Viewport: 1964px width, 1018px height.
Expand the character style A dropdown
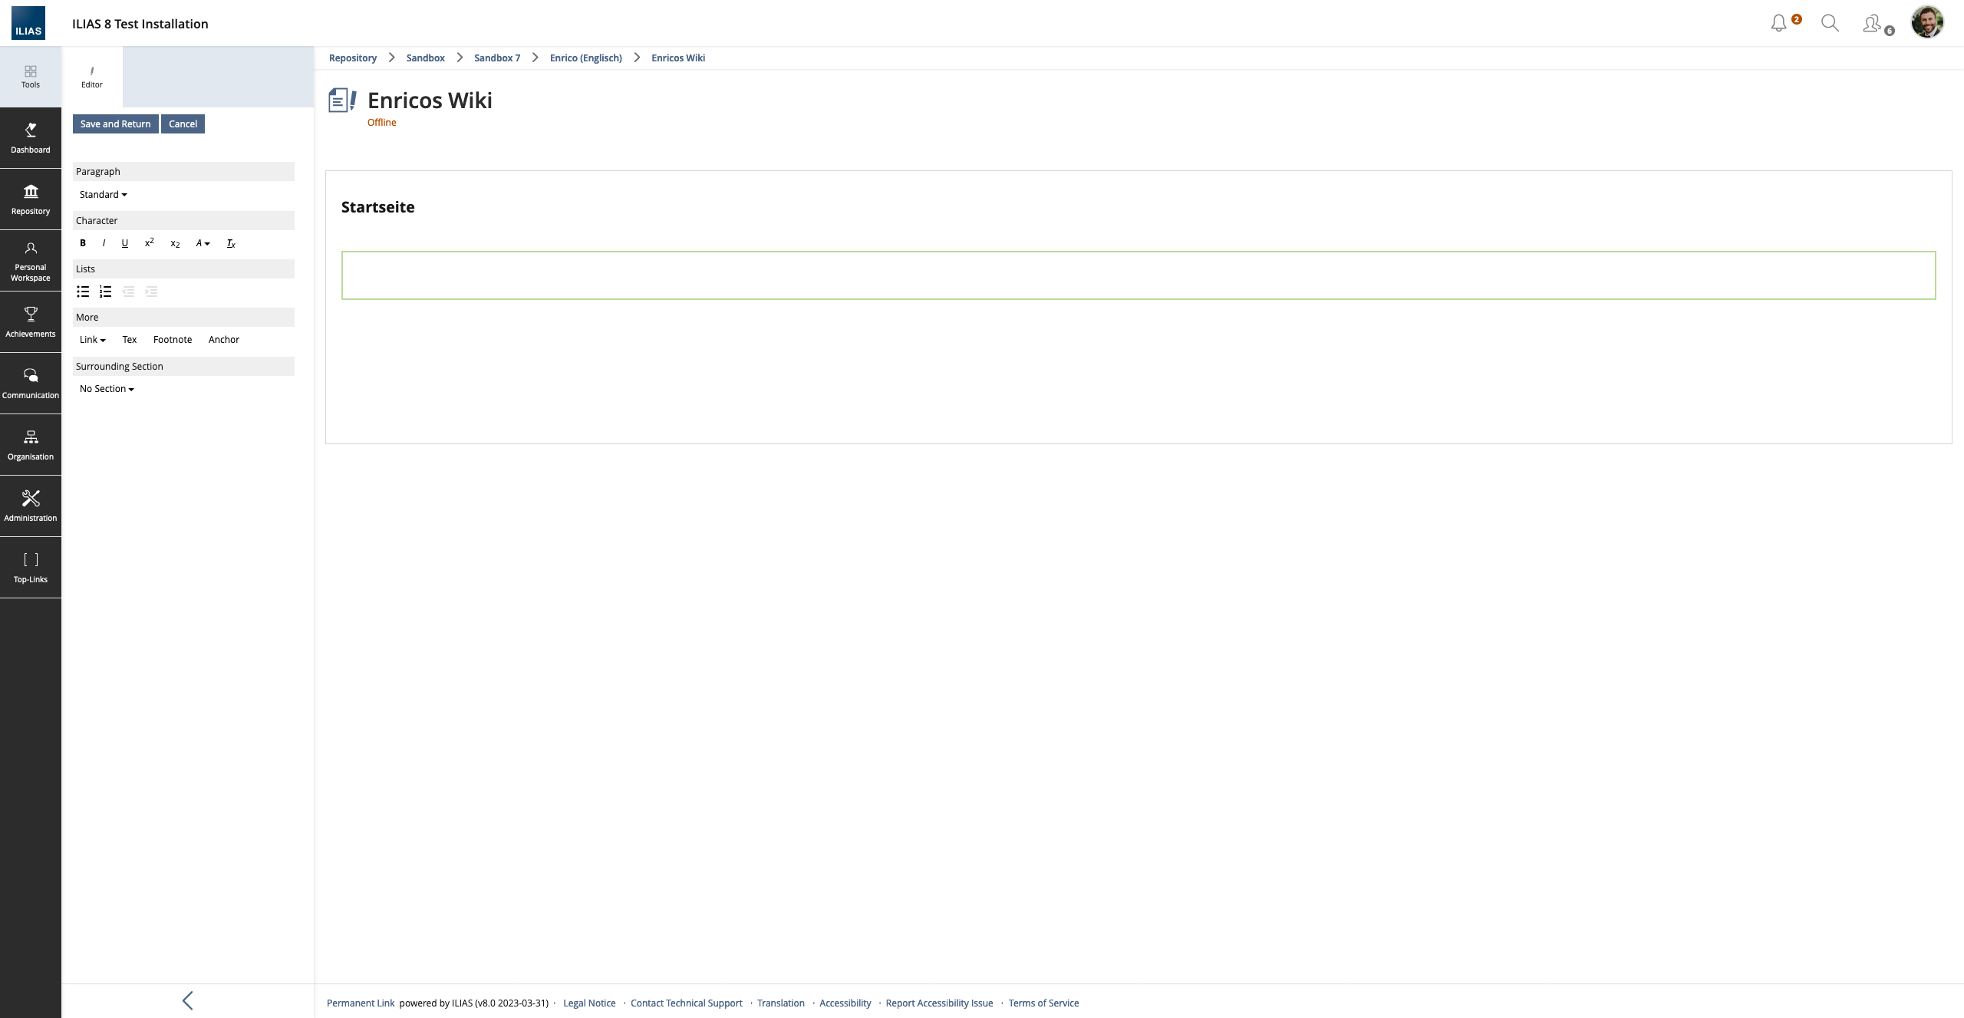point(203,243)
